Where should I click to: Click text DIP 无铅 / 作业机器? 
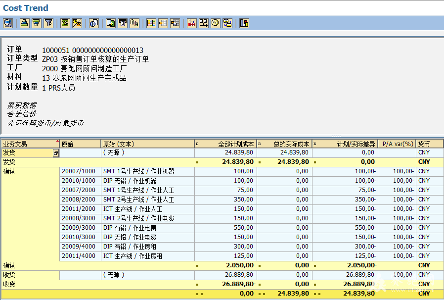[130, 181]
